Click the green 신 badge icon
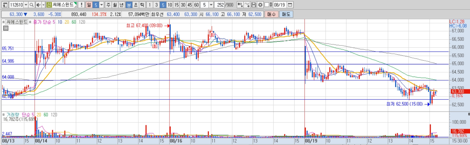The width and height of the screenshot is (470, 145). point(49,5)
